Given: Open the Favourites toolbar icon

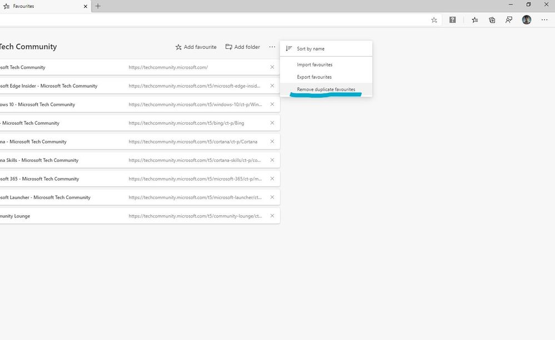Looking at the screenshot, I should coord(474,20).
